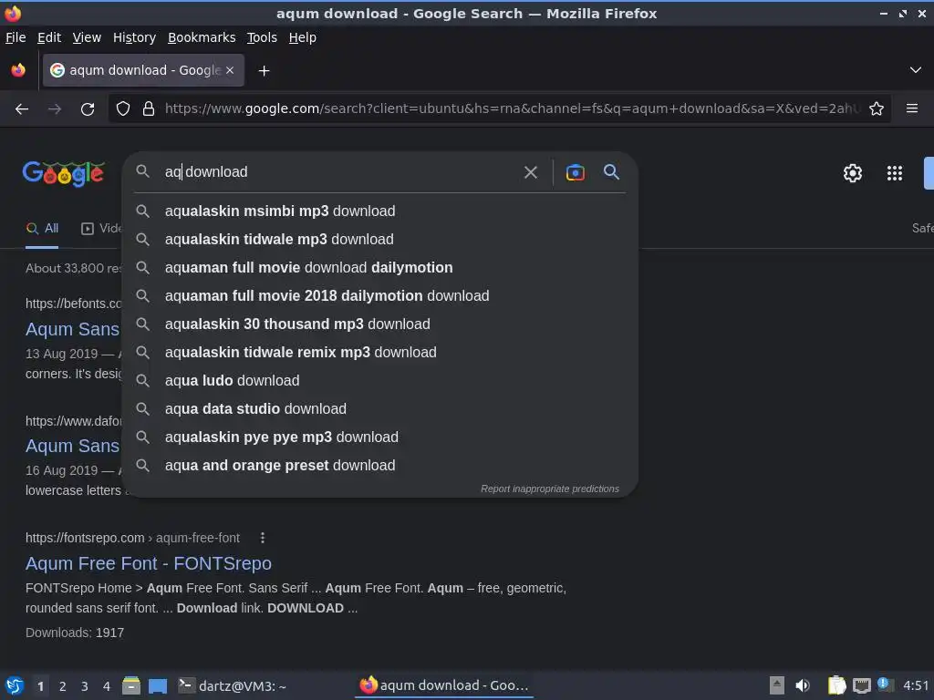The width and height of the screenshot is (934, 700).
Task: Click the removable media eject tray icon
Action: click(x=776, y=685)
